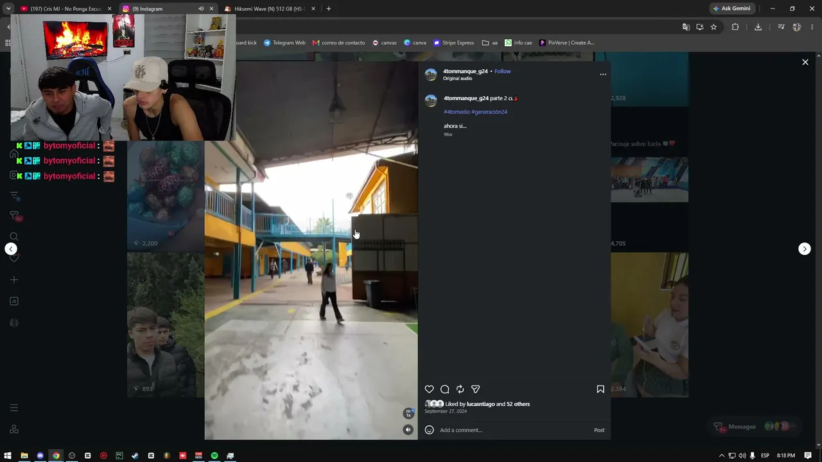Follow the 4tommanque_g24 account
Viewport: 822px width, 462px height.
click(503, 71)
